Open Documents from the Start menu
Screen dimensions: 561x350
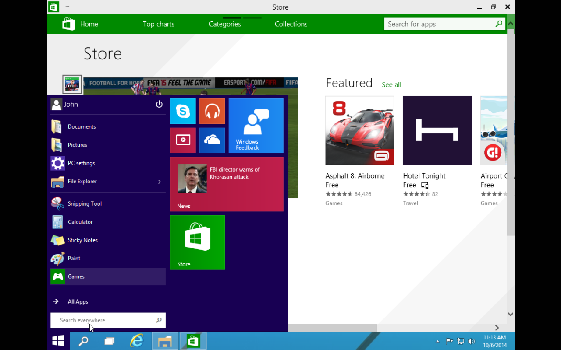tap(108, 126)
